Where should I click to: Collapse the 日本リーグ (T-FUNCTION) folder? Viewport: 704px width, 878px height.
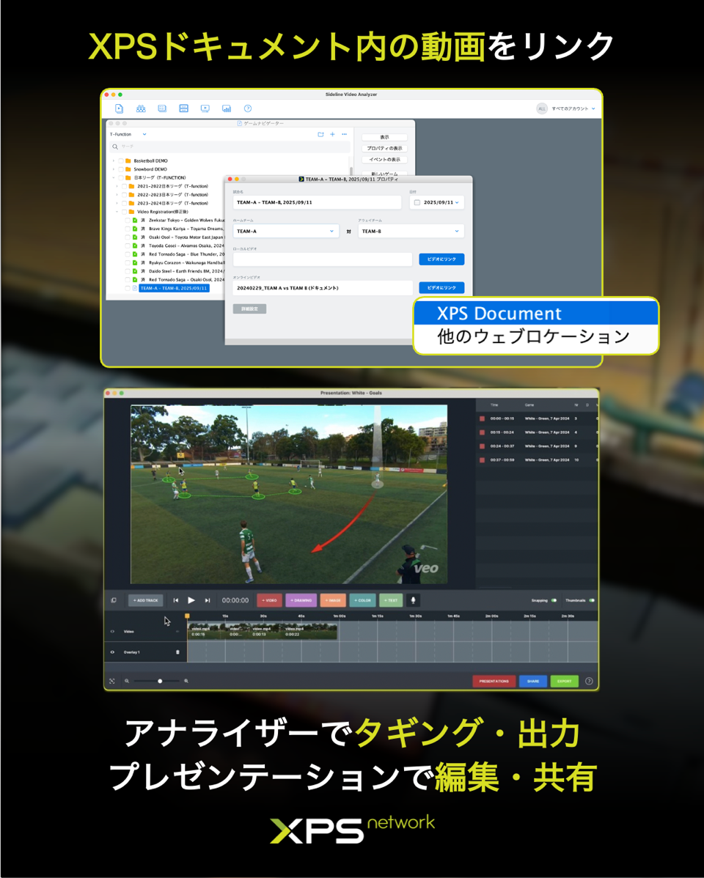pos(114,177)
